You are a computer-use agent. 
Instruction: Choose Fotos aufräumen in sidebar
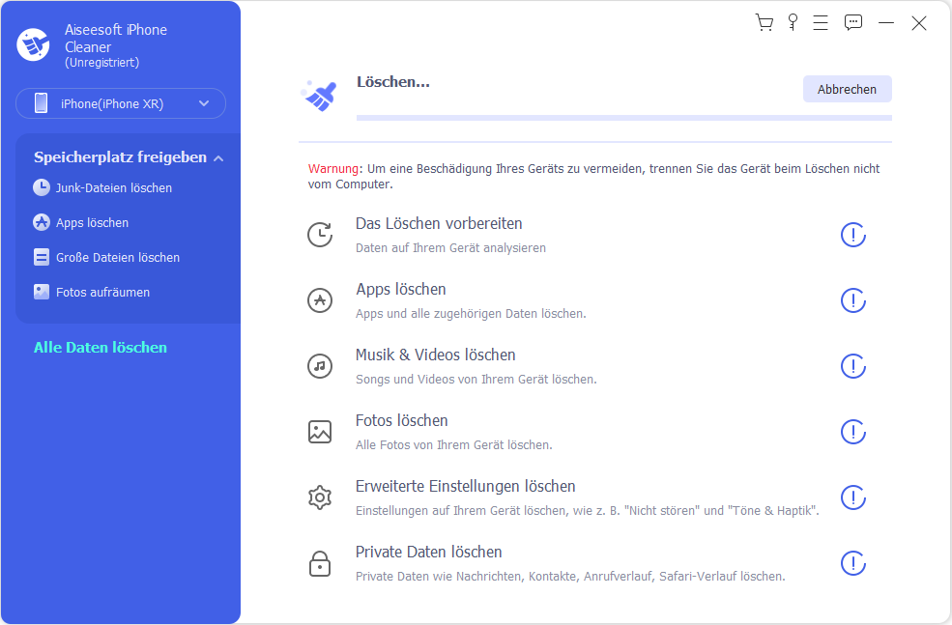[x=102, y=293]
